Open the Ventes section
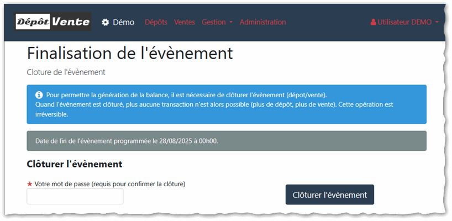The height and width of the screenshot is (221, 452). (x=185, y=23)
